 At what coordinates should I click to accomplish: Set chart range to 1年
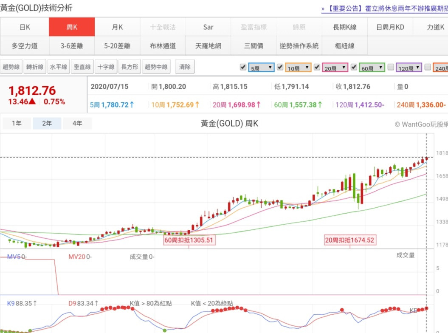pos(17,124)
